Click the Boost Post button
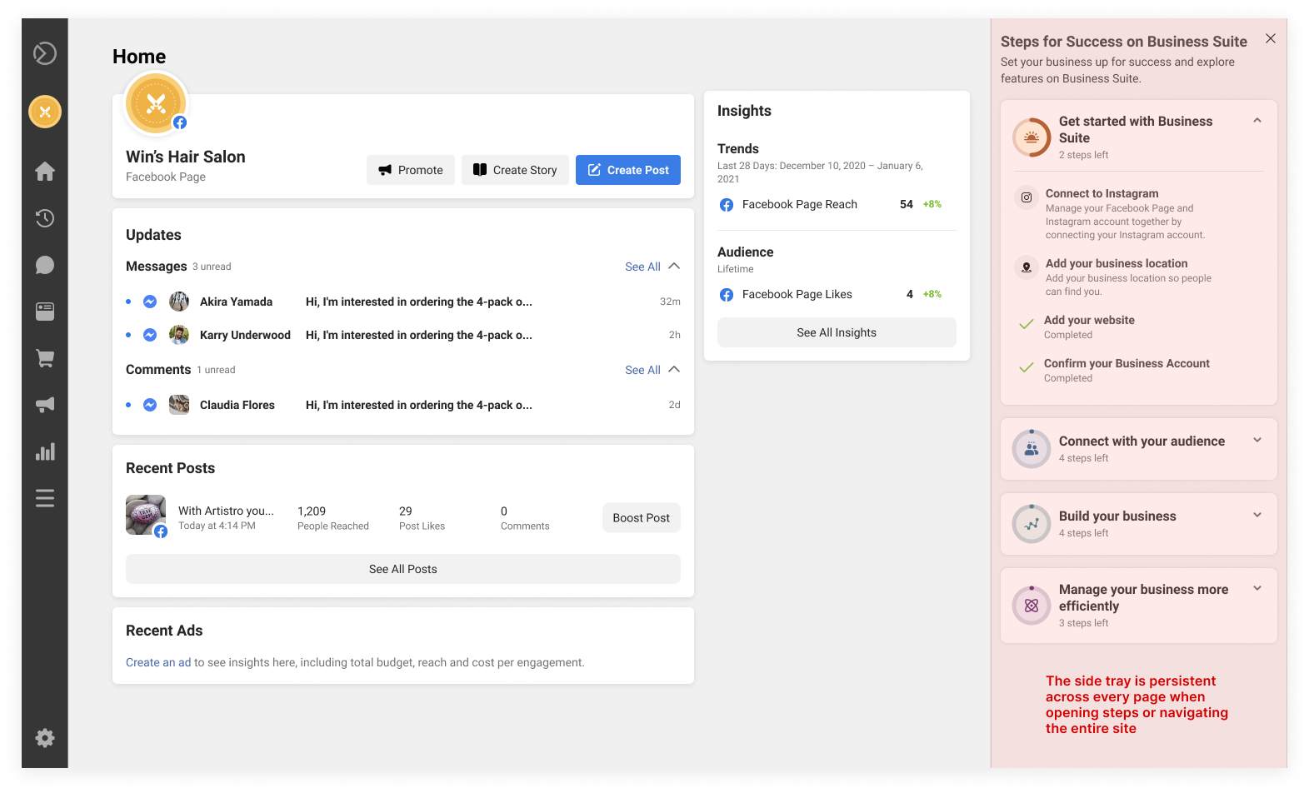This screenshot has height=793, width=1309. tap(641, 518)
